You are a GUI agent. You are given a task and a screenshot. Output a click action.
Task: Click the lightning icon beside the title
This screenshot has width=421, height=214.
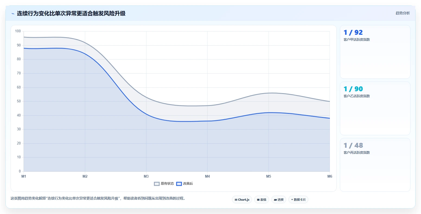point(13,14)
